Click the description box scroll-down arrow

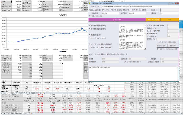pyautogui.click(x=145, y=49)
